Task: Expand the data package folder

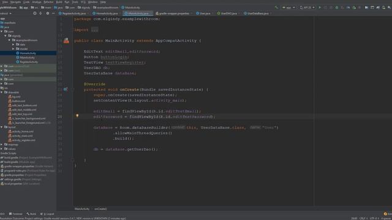Action: tap(13, 45)
